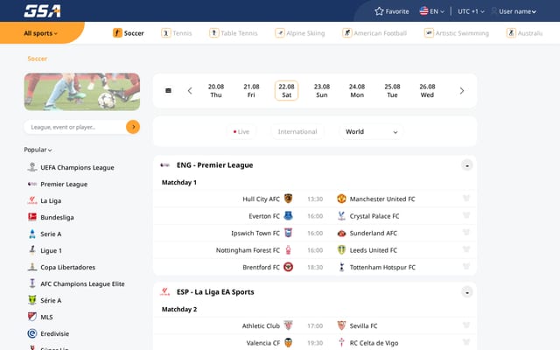Select the Alpine Skiing tab
560x350 pixels.
pos(300,33)
